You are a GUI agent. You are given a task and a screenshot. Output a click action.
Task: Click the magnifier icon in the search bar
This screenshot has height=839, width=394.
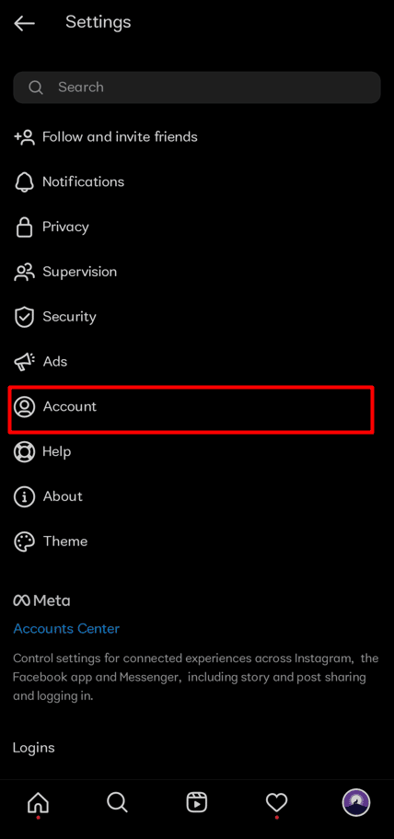pyautogui.click(x=36, y=87)
